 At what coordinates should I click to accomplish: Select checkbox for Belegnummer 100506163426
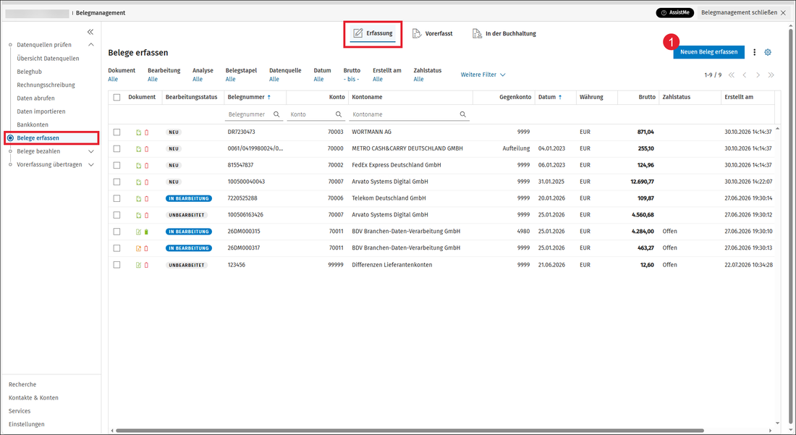117,215
